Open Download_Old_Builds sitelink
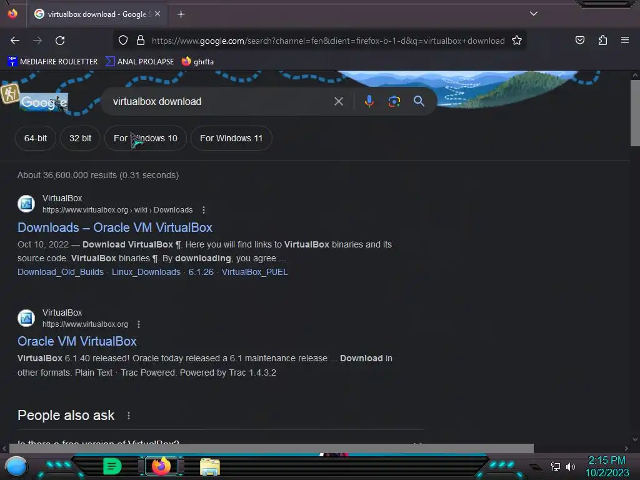Viewport: 640px width, 480px height. tap(61, 272)
